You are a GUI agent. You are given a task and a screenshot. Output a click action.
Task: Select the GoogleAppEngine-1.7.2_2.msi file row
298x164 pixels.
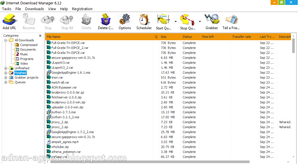pyautogui.click(x=168, y=132)
